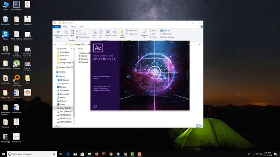
Task: Open File Explorer from the taskbar
Action: pos(89,154)
